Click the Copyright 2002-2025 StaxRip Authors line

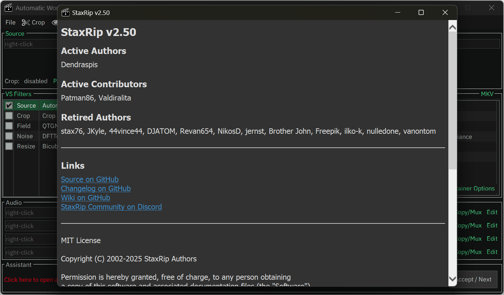(x=129, y=259)
